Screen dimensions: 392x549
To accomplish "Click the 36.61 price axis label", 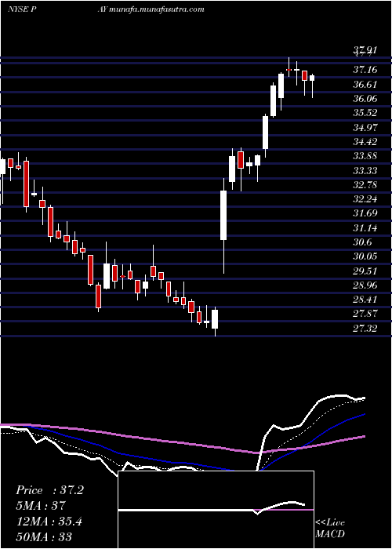I will pyautogui.click(x=365, y=85).
